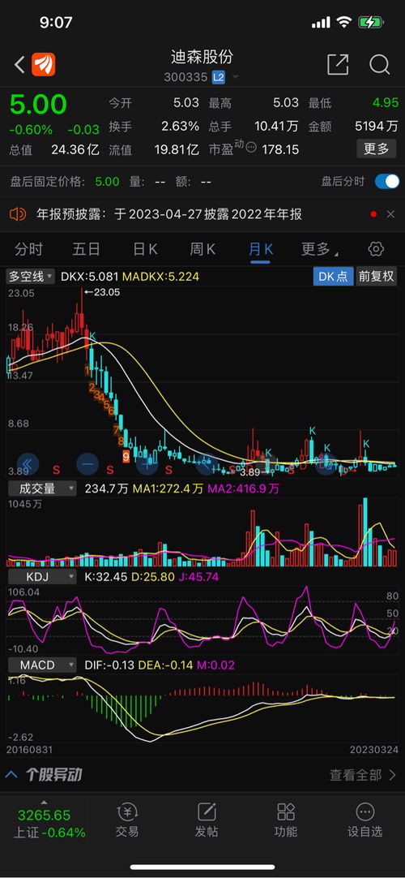Tap the 金额 5194万 value
This screenshot has height=878, width=405.
(x=377, y=127)
